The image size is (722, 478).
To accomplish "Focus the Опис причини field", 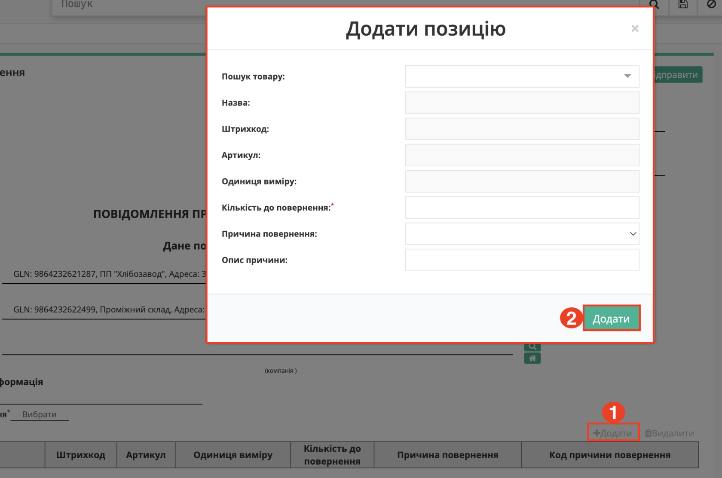I will pos(522,260).
